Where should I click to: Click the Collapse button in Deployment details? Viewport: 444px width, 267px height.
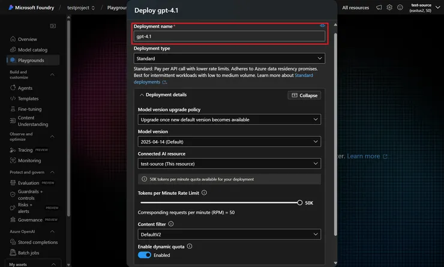[304, 95]
